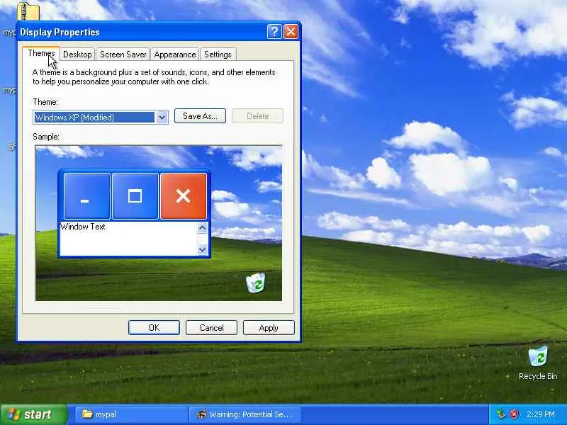
Task: Click the Safely Remove Hardware tray icon
Action: click(x=501, y=414)
